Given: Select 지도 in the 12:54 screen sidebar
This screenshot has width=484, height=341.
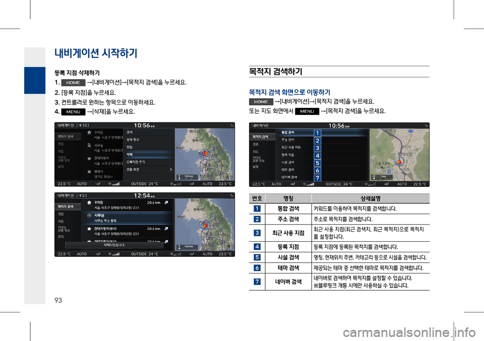Looking at the screenshot, I should (x=61, y=221).
